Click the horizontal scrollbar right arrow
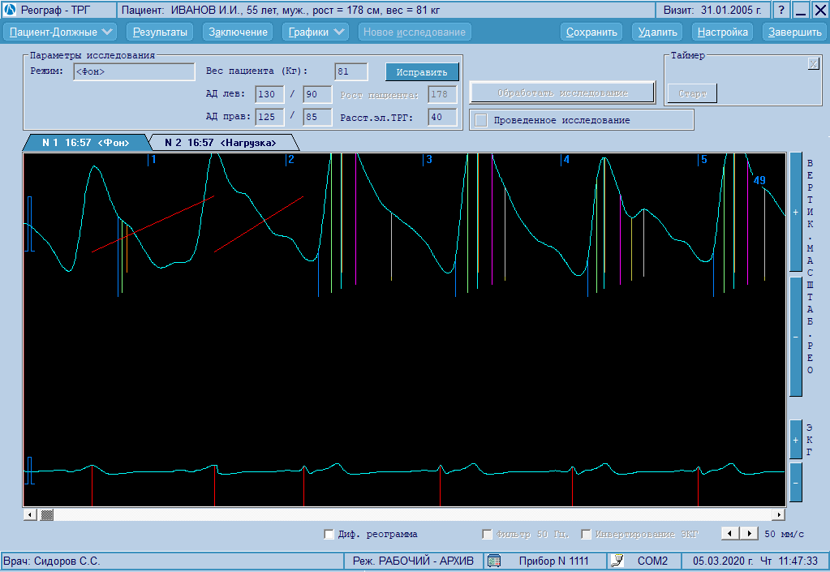Image resolution: width=830 pixels, height=572 pixels. pos(778,514)
